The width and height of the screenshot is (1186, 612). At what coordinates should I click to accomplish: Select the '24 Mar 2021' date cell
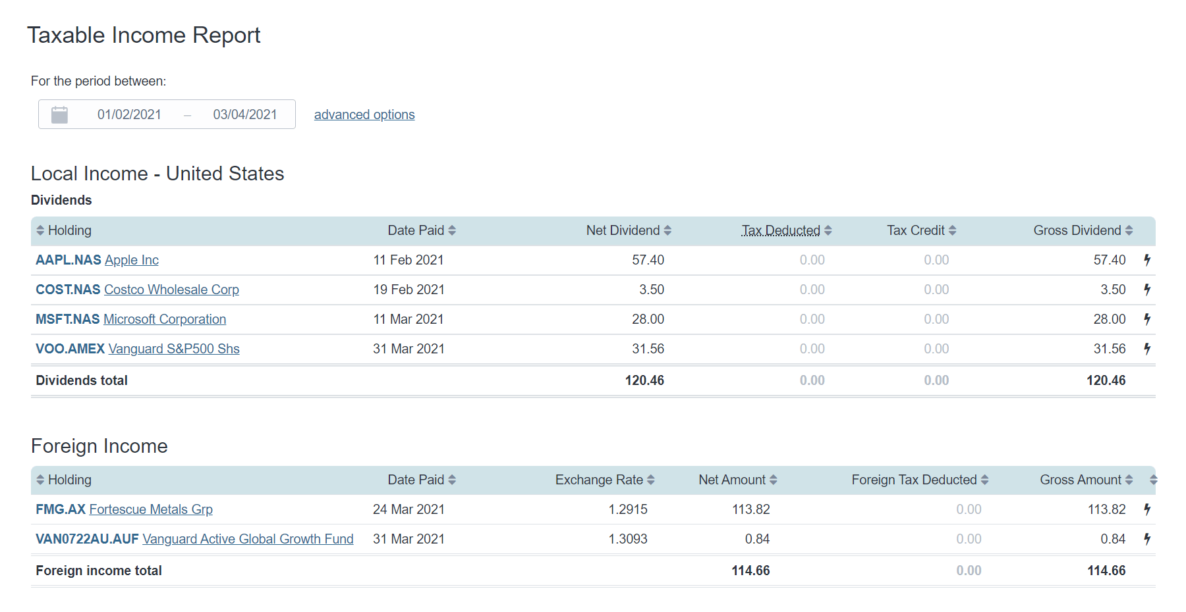pyautogui.click(x=409, y=509)
